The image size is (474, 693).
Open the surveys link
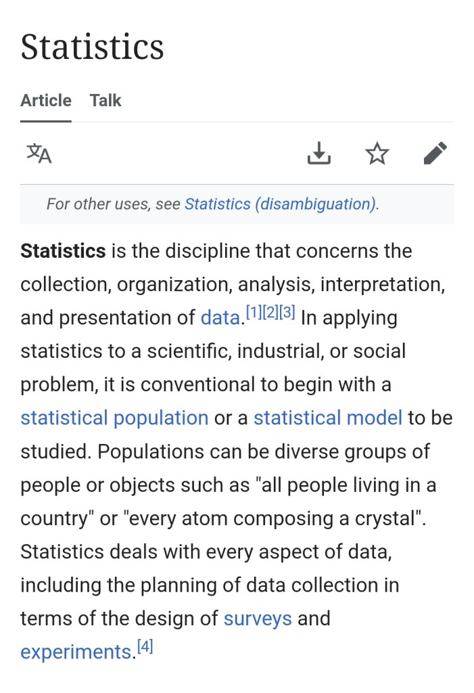pos(258,618)
